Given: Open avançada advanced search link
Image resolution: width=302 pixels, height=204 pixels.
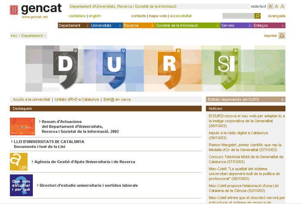Looking at the screenshot, I should (277, 16).
